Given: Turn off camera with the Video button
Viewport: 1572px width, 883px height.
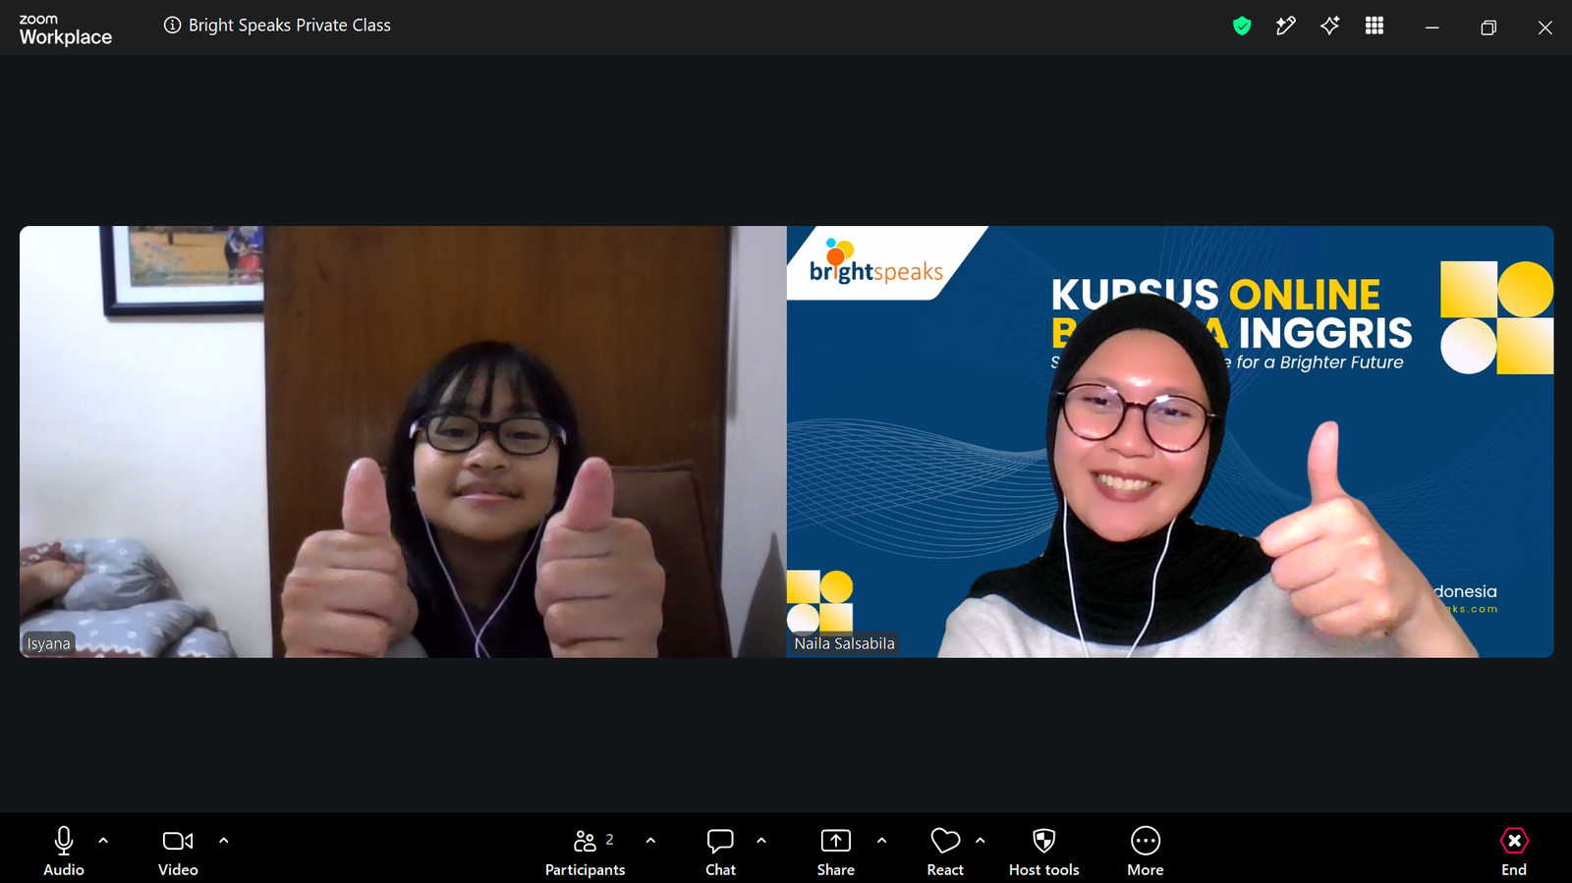Looking at the screenshot, I should click(x=178, y=851).
